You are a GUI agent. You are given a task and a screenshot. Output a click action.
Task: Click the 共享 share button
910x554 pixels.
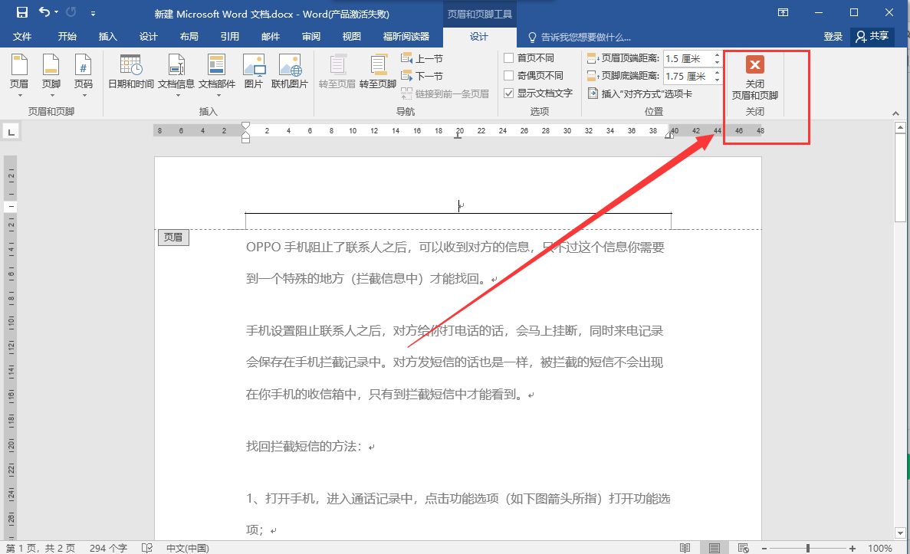(872, 37)
